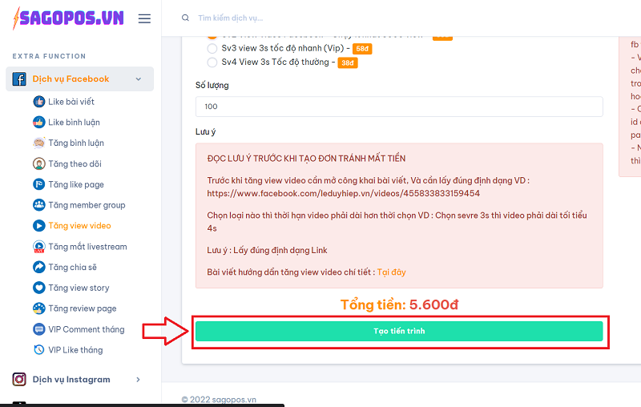The height and width of the screenshot is (407, 641).
Task: Collapse the Dịch vụ Facebook menu
Action: 139,79
